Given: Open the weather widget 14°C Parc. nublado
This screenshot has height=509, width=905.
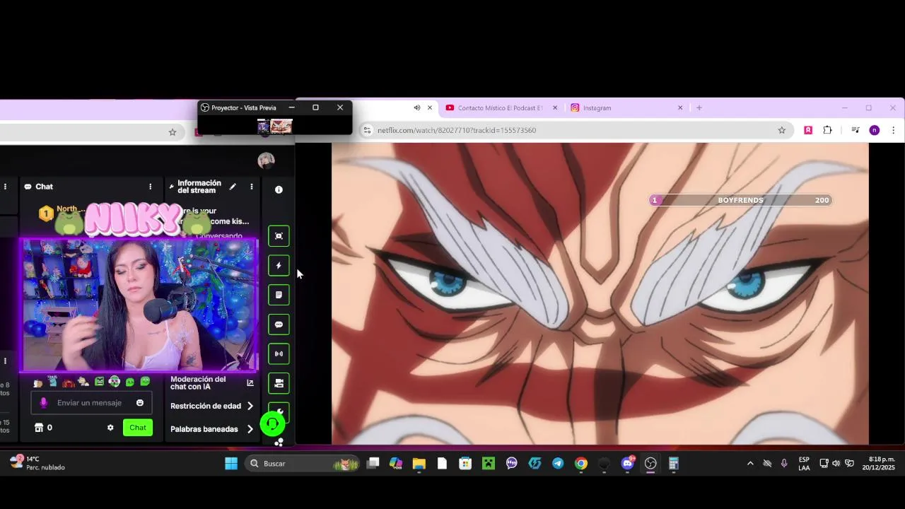Looking at the screenshot, I should pyautogui.click(x=37, y=463).
